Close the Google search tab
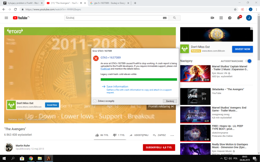The width and height of the screenshot is (260, 162). [x=128, y=3]
